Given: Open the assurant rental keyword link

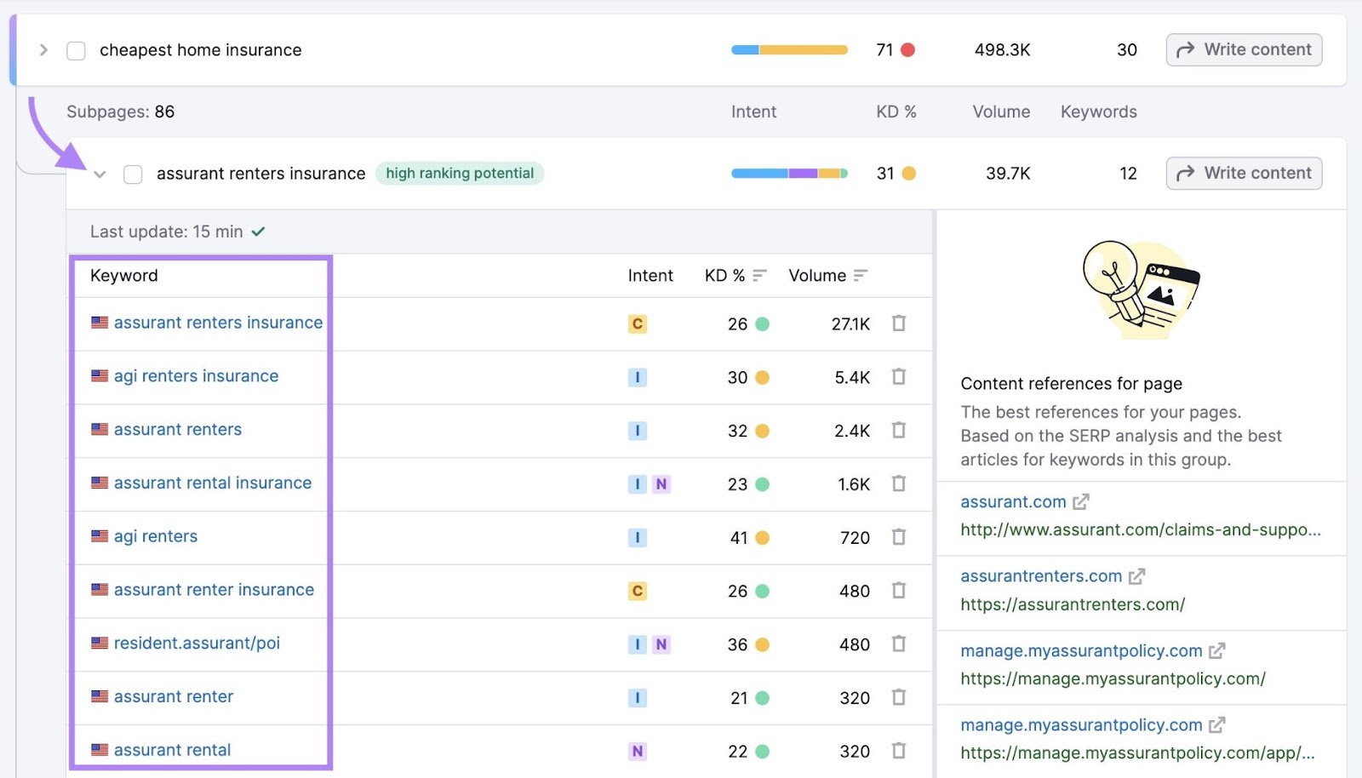Looking at the screenshot, I should pos(172,750).
